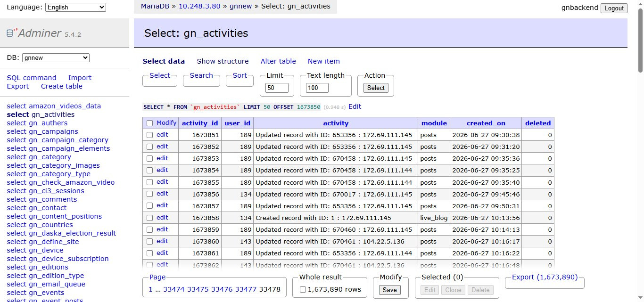Sort by deleted column header
Screen dimensions: 644x302
(x=538, y=123)
